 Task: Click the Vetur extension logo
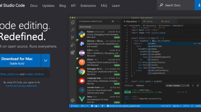(82, 99)
